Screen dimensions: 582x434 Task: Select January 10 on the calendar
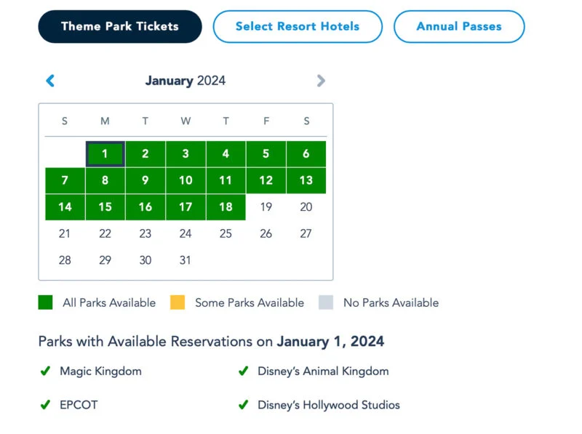(186, 180)
